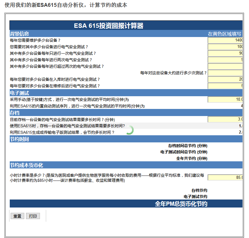This screenshot has height=238, width=249.
Task: Click the 电子测试 section header
Action: 20,93
